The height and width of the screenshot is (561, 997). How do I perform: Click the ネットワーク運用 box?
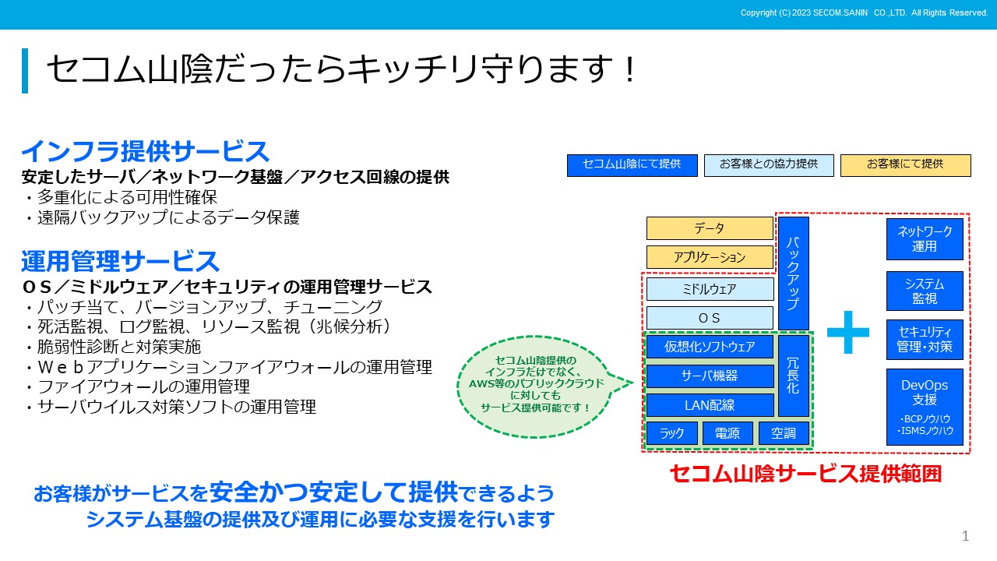point(925,239)
